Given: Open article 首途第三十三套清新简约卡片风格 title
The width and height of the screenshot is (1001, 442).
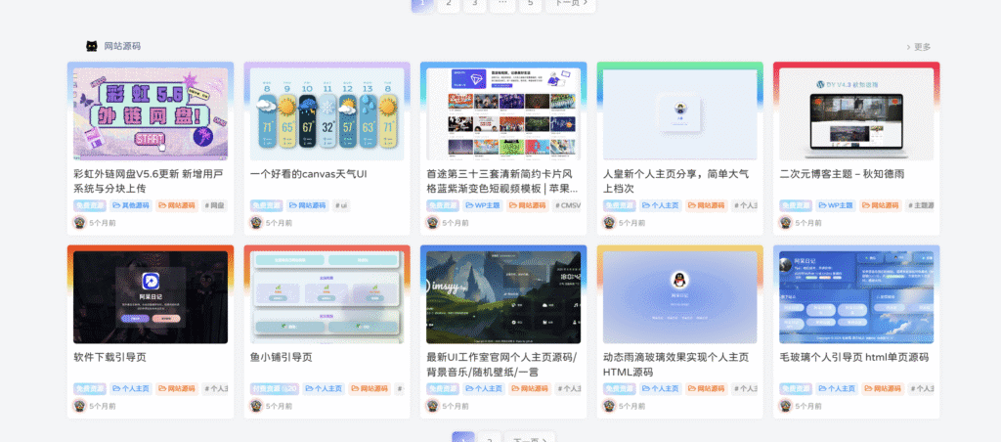Looking at the screenshot, I should point(503,181).
